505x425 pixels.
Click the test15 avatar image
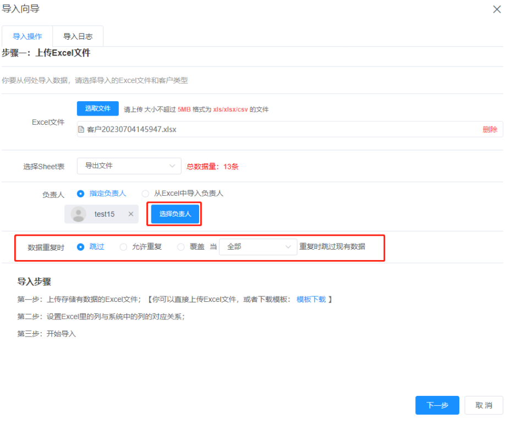pyautogui.click(x=78, y=214)
